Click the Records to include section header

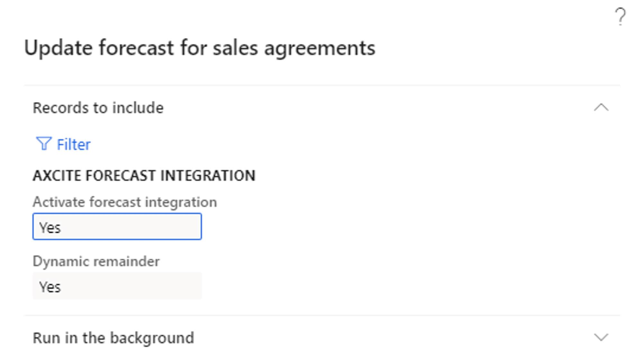tap(98, 108)
